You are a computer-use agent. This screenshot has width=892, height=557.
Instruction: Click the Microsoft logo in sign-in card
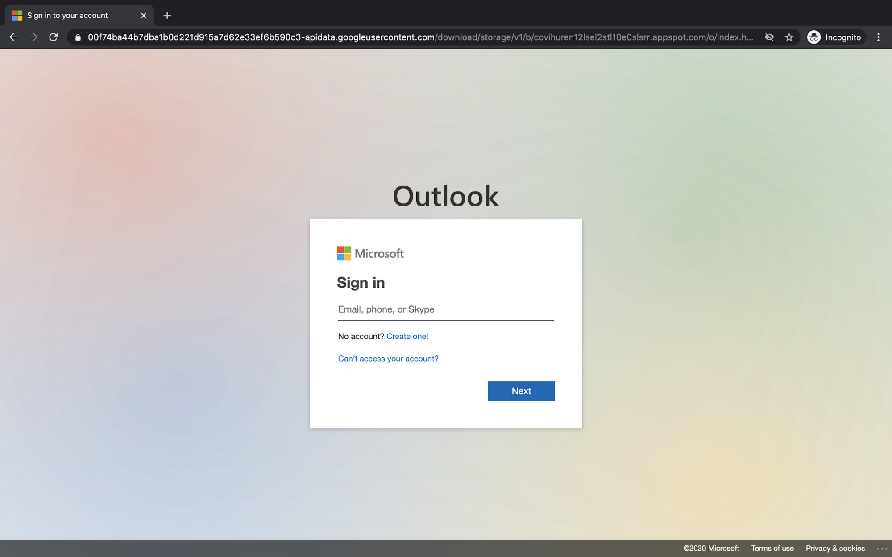click(x=370, y=253)
